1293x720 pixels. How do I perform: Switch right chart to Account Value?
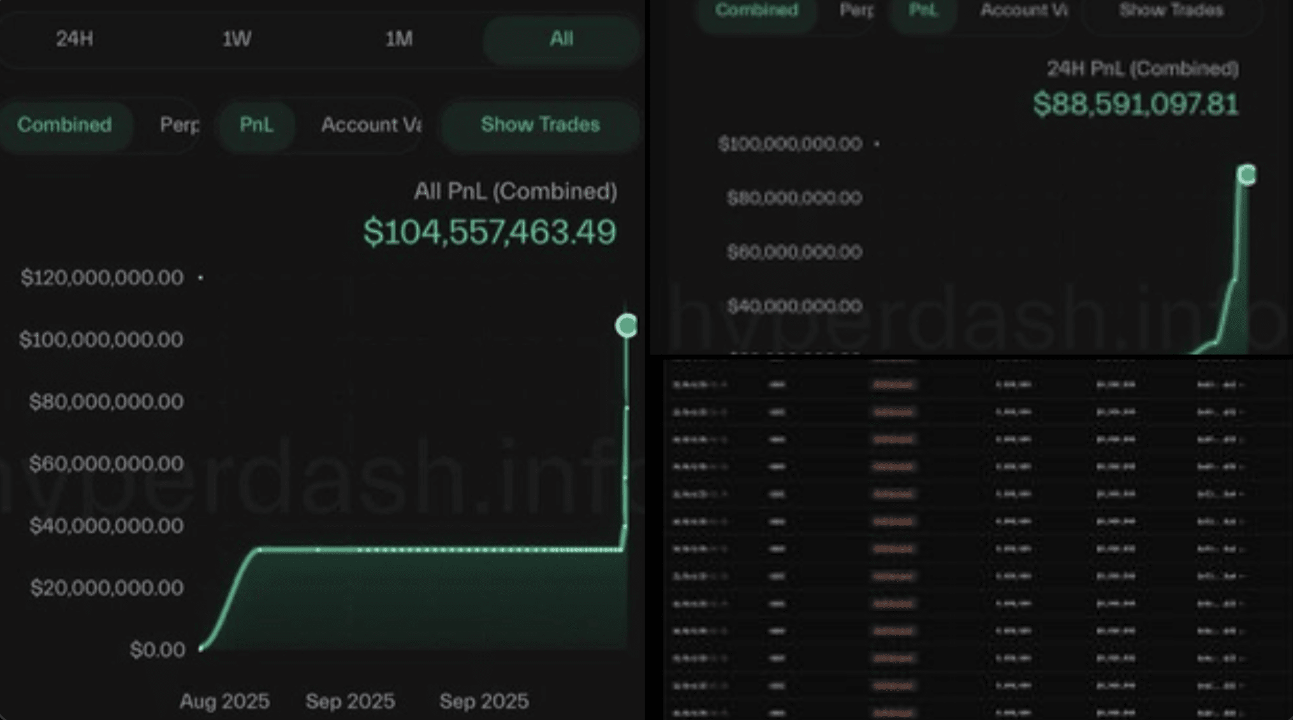[1023, 10]
